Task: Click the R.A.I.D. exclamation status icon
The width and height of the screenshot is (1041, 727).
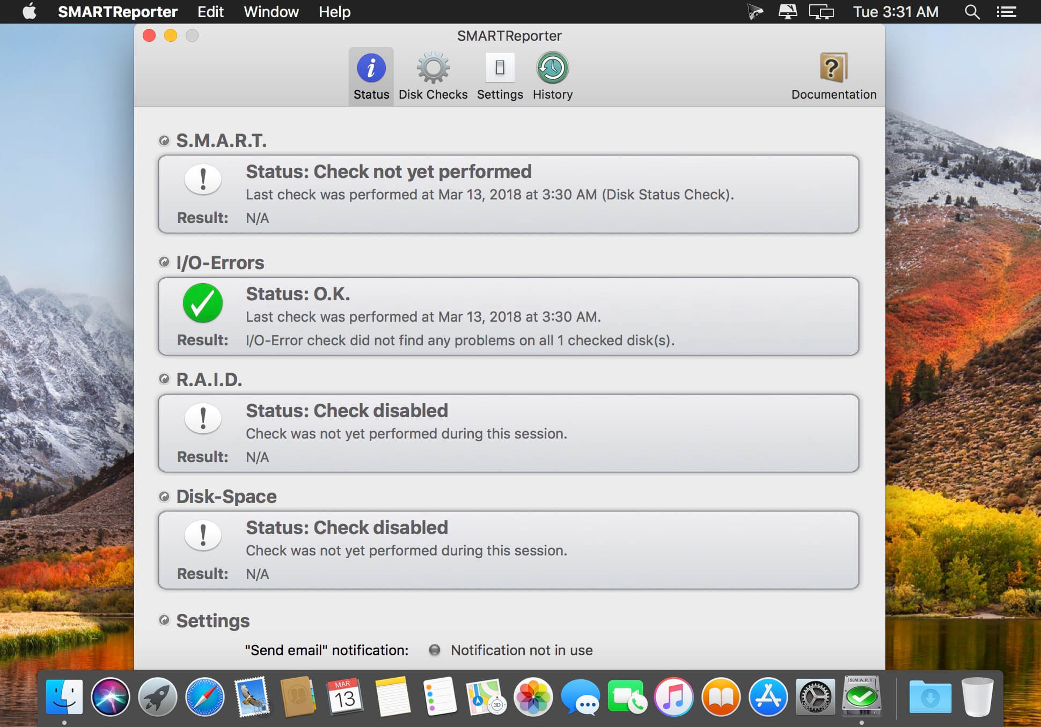Action: coord(203,419)
